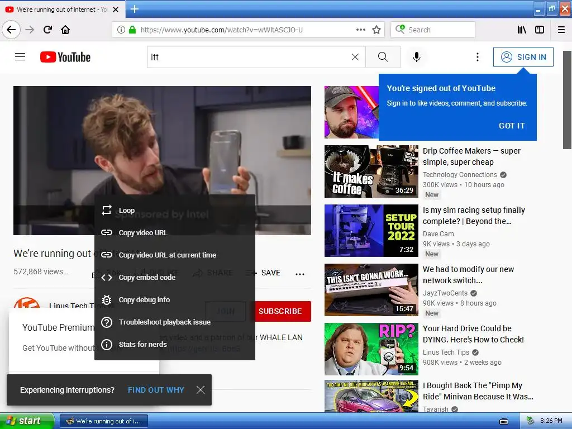Visit Dave Cam channel

(438, 234)
